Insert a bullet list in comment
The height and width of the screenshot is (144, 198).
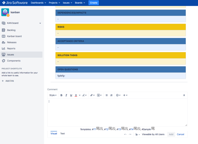[x=106, y=95]
